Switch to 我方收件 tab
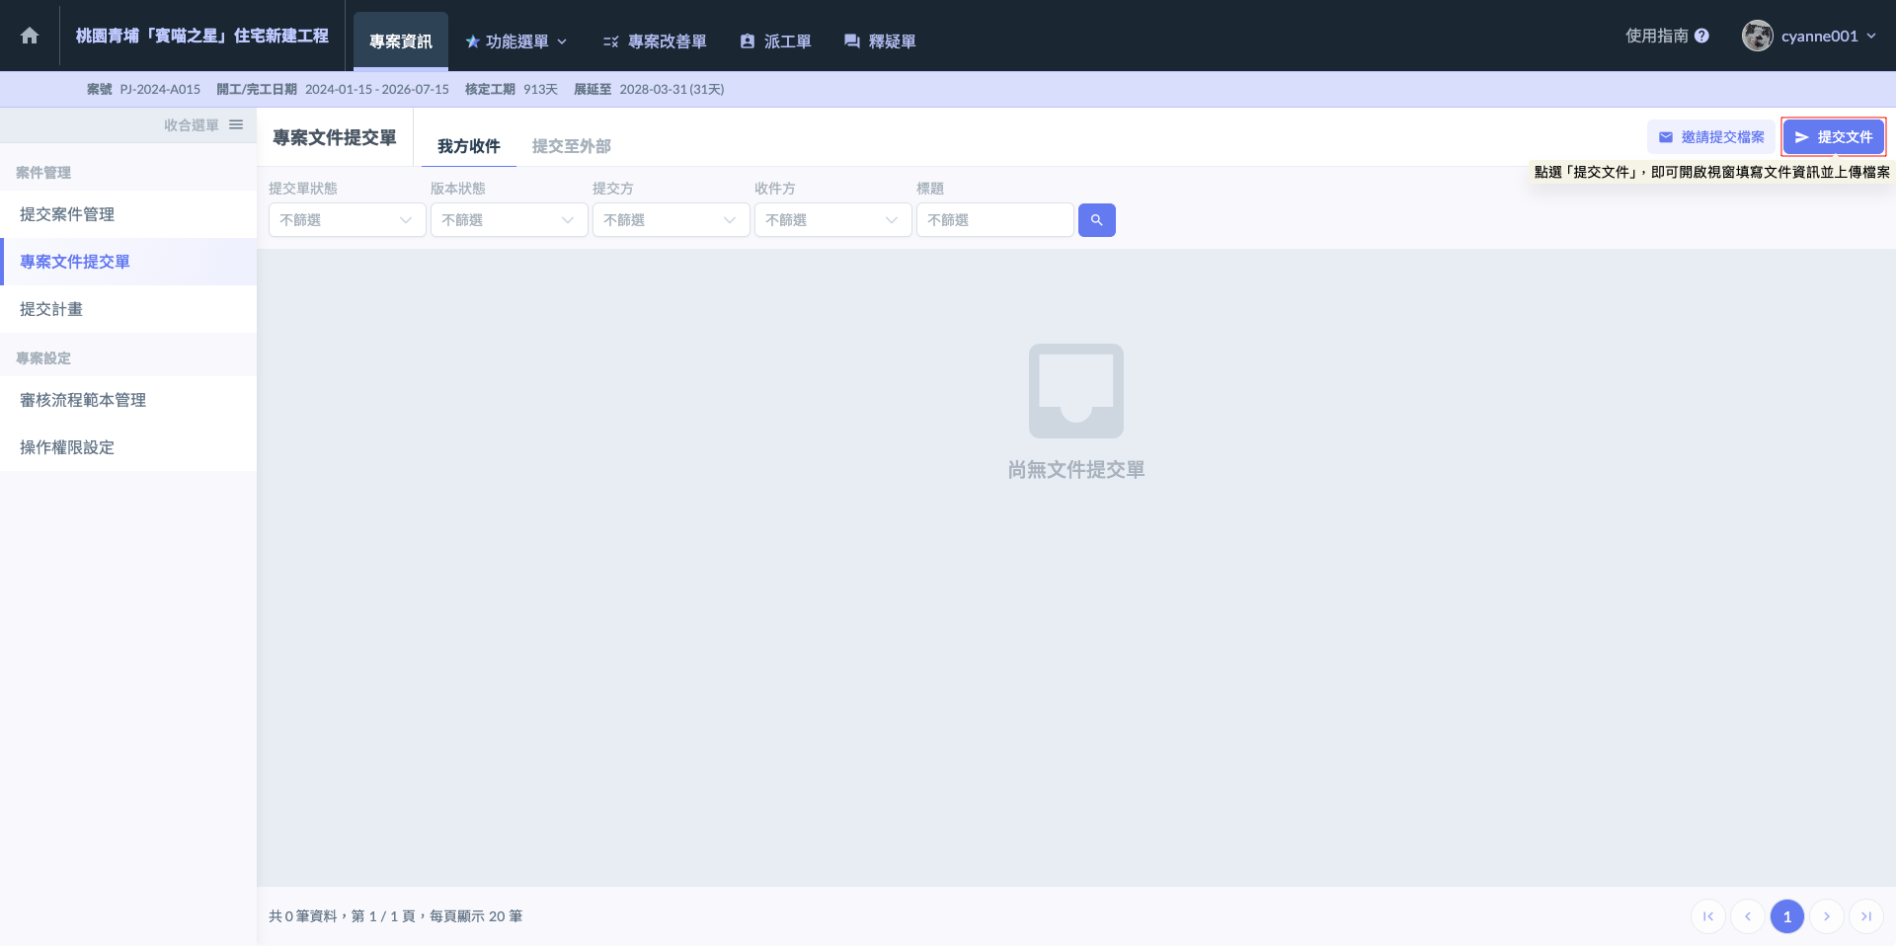The width and height of the screenshot is (1896, 946). click(x=469, y=146)
